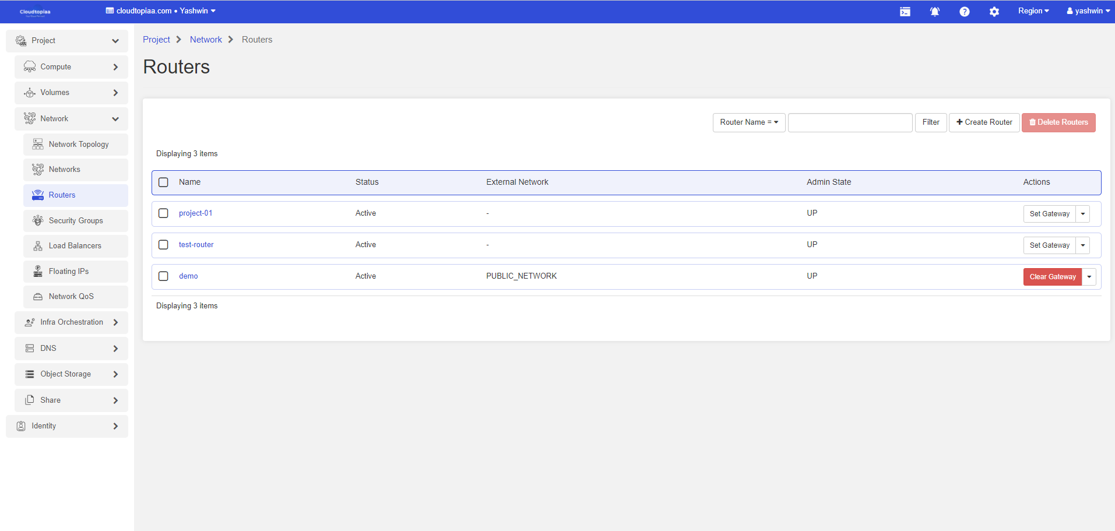The height and width of the screenshot is (531, 1115).
Task: Click the Load Balancers sidebar icon
Action: click(38, 246)
